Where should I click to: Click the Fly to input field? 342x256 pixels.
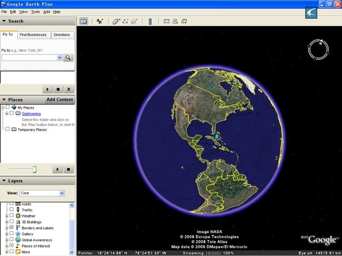point(29,57)
